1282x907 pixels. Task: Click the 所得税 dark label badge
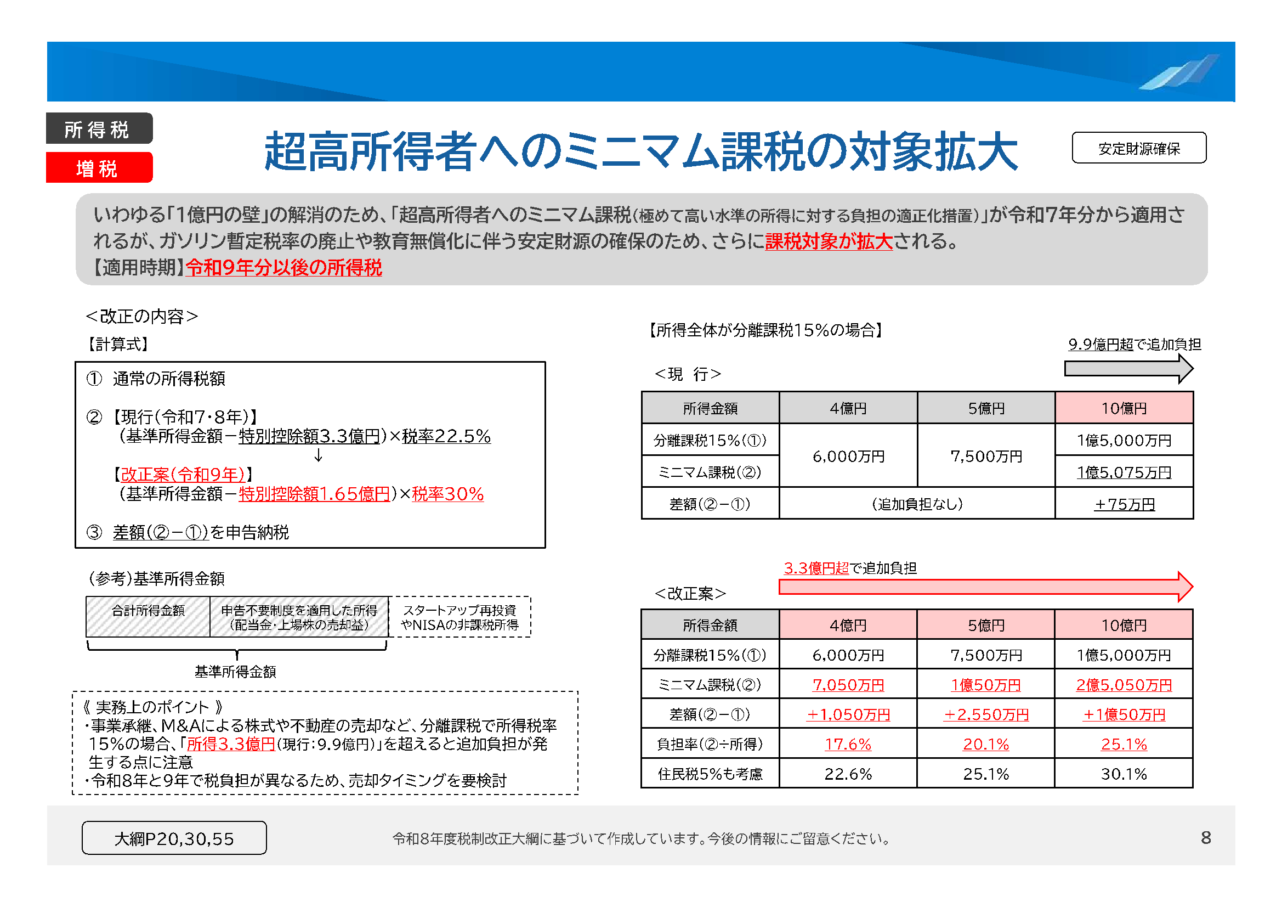point(99,128)
